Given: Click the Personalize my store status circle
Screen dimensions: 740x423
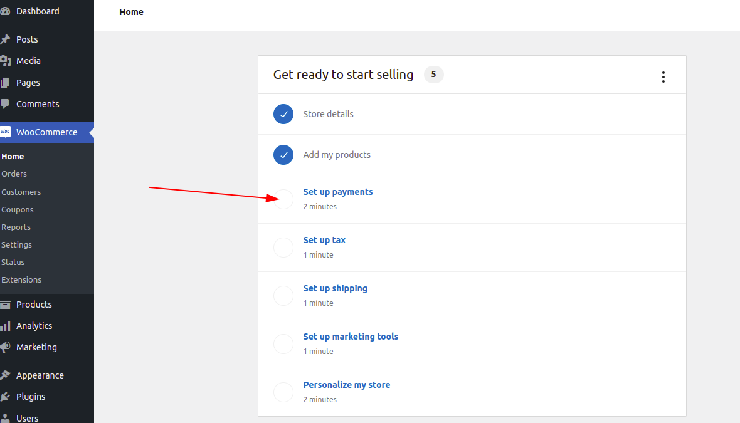Looking at the screenshot, I should (x=283, y=392).
